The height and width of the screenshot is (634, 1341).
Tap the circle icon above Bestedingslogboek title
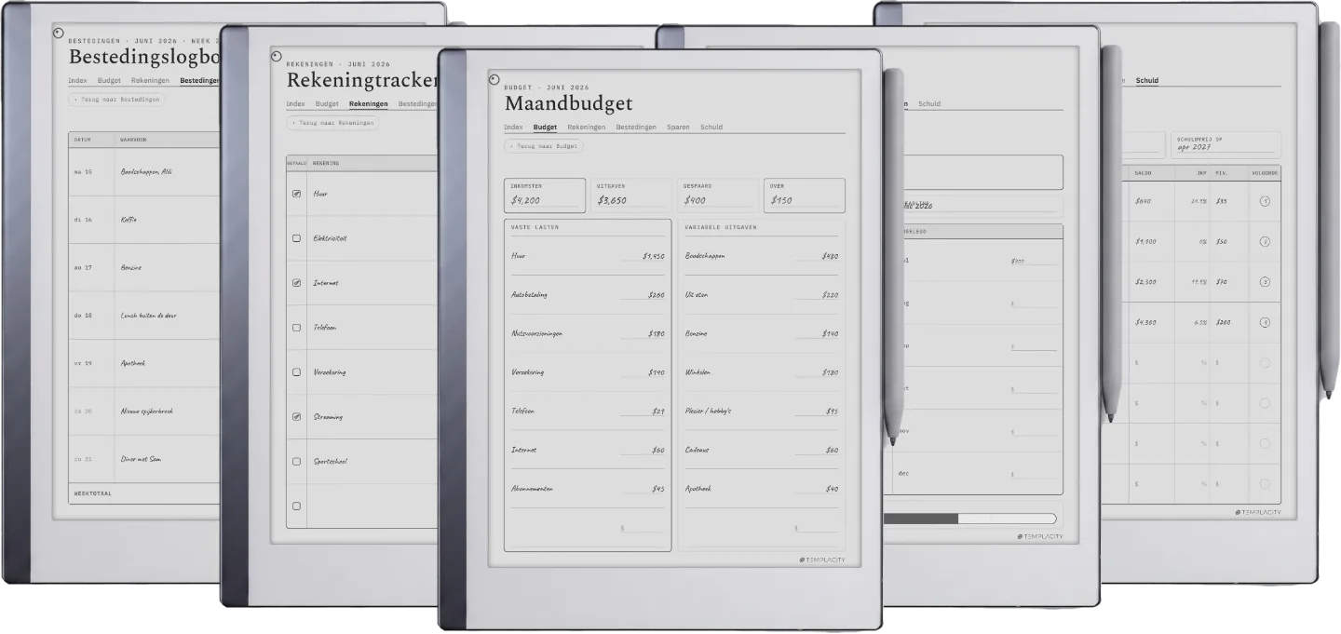[x=59, y=33]
